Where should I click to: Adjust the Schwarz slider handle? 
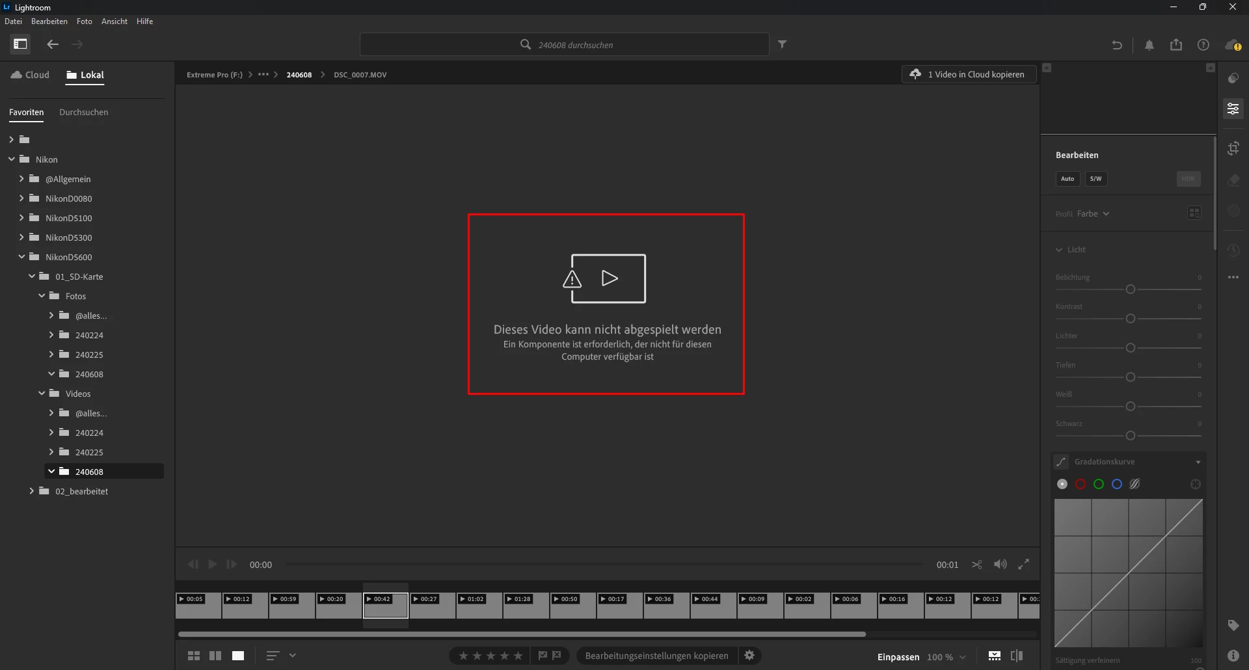pyautogui.click(x=1131, y=436)
